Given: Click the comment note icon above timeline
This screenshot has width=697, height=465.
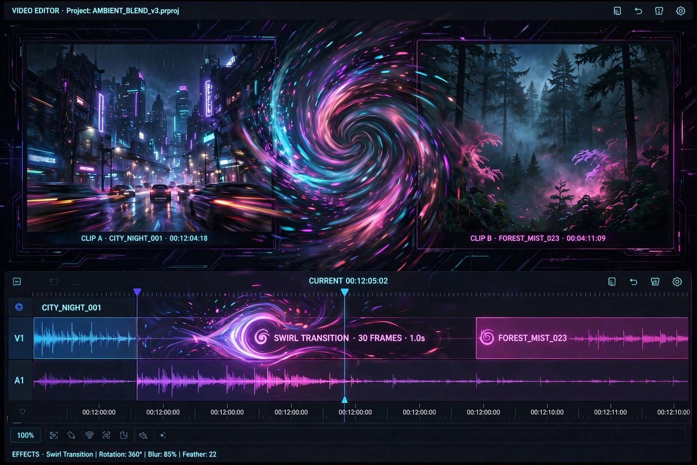Looking at the screenshot, I should (17, 282).
